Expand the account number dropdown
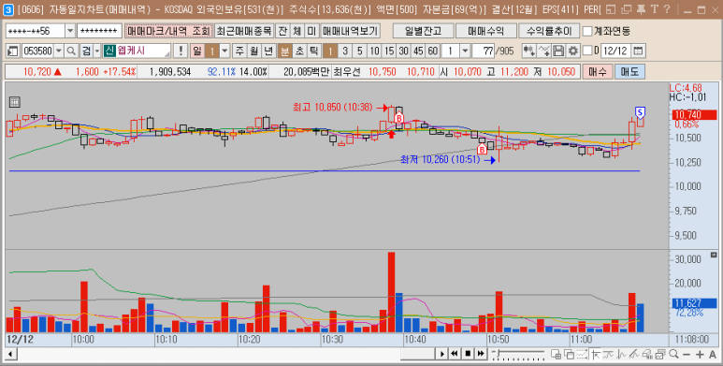 tap(70, 31)
